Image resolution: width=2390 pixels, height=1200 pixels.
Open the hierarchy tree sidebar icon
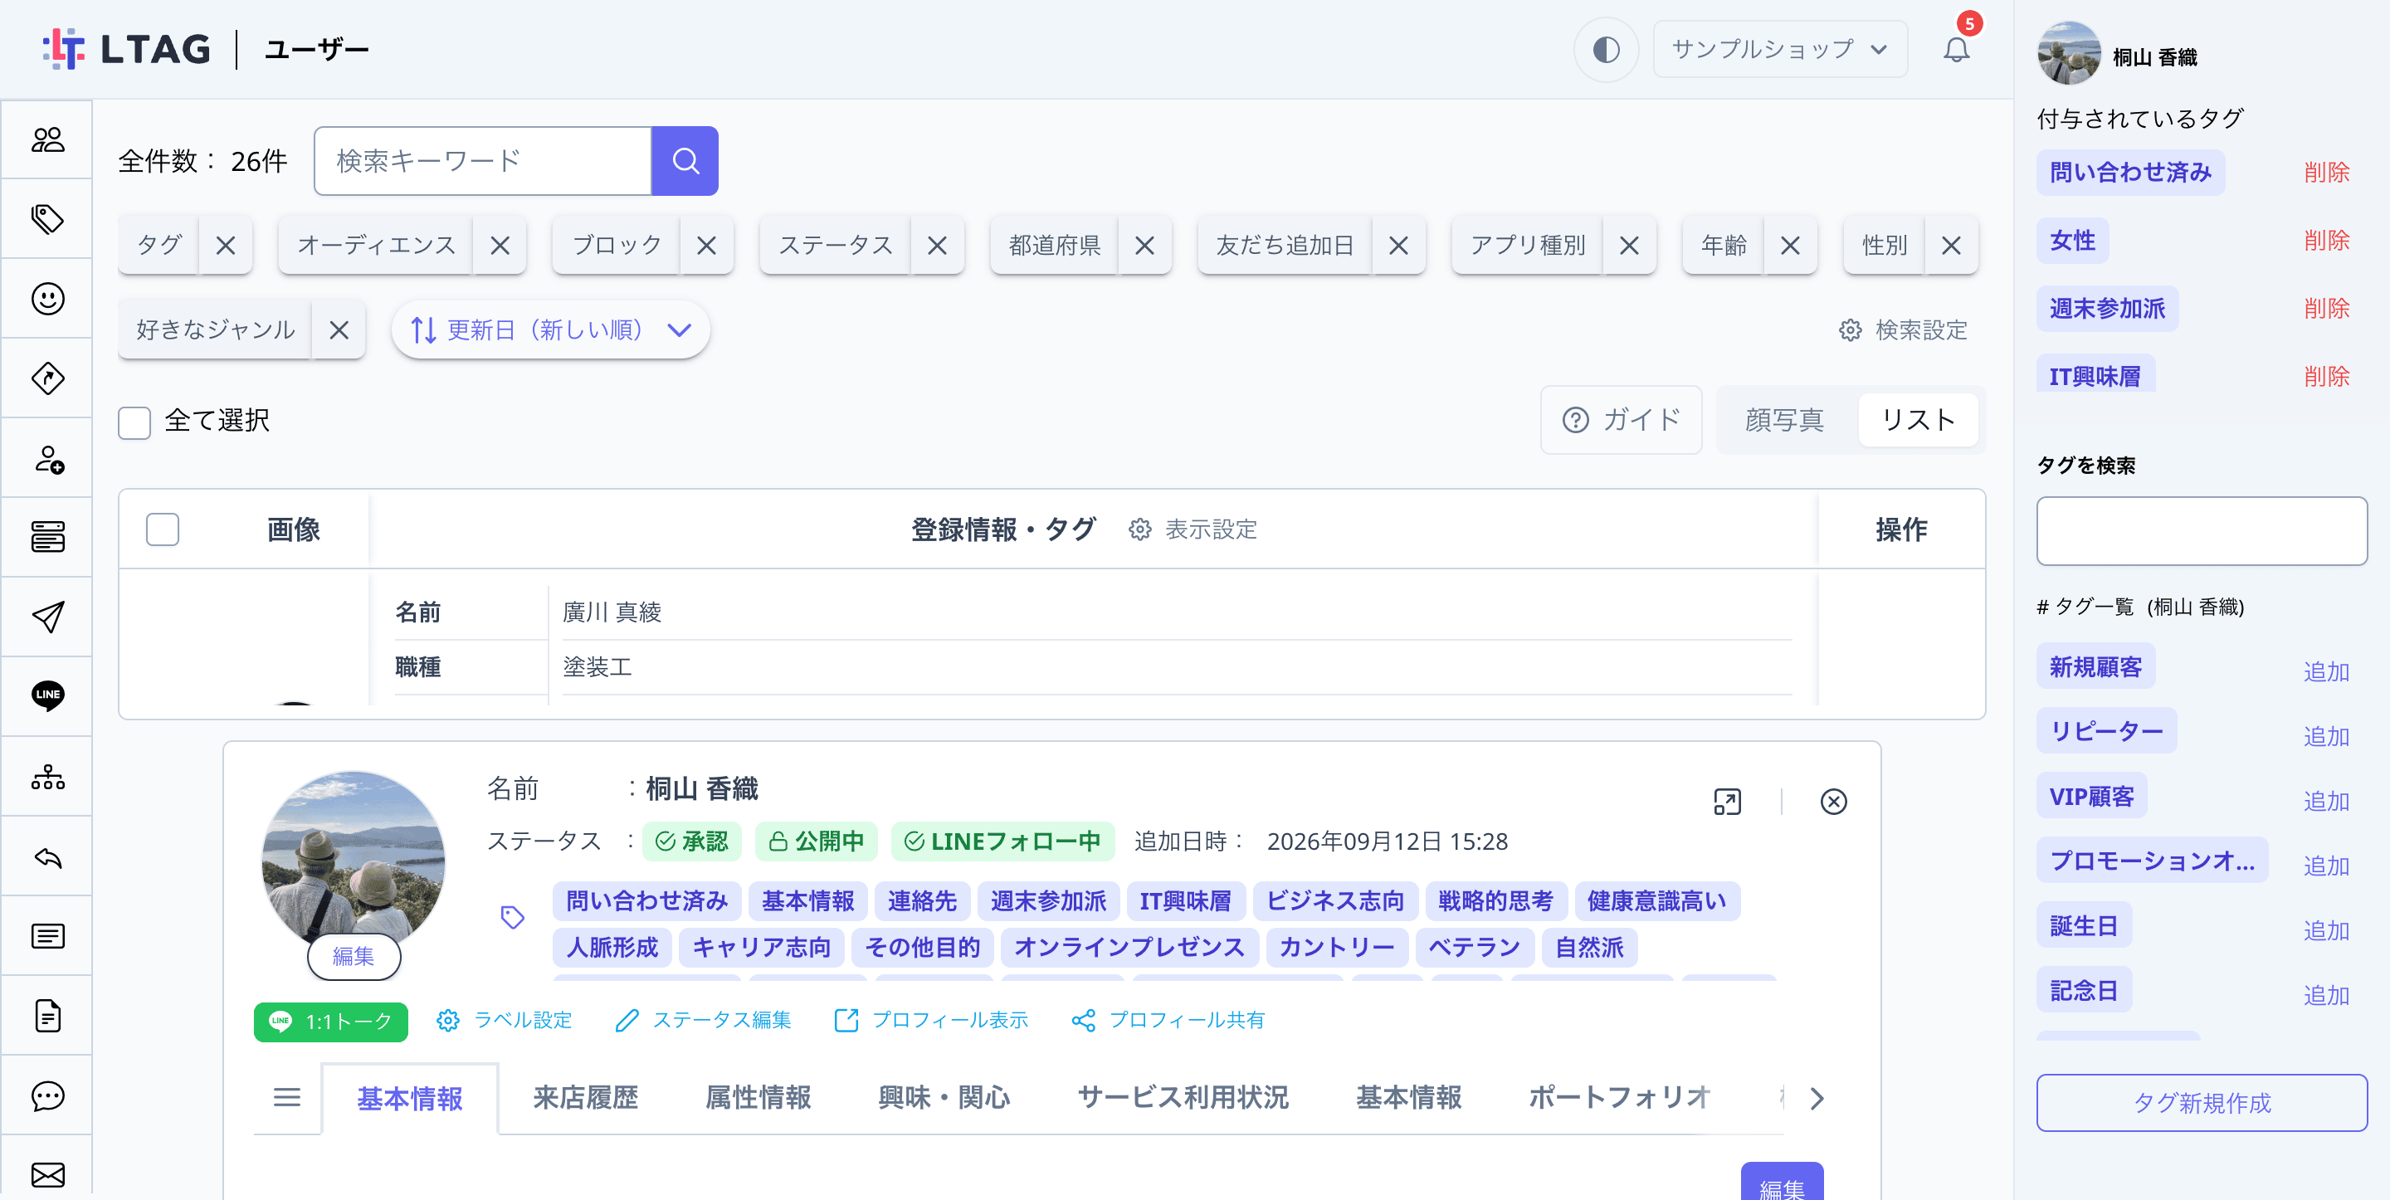[47, 777]
